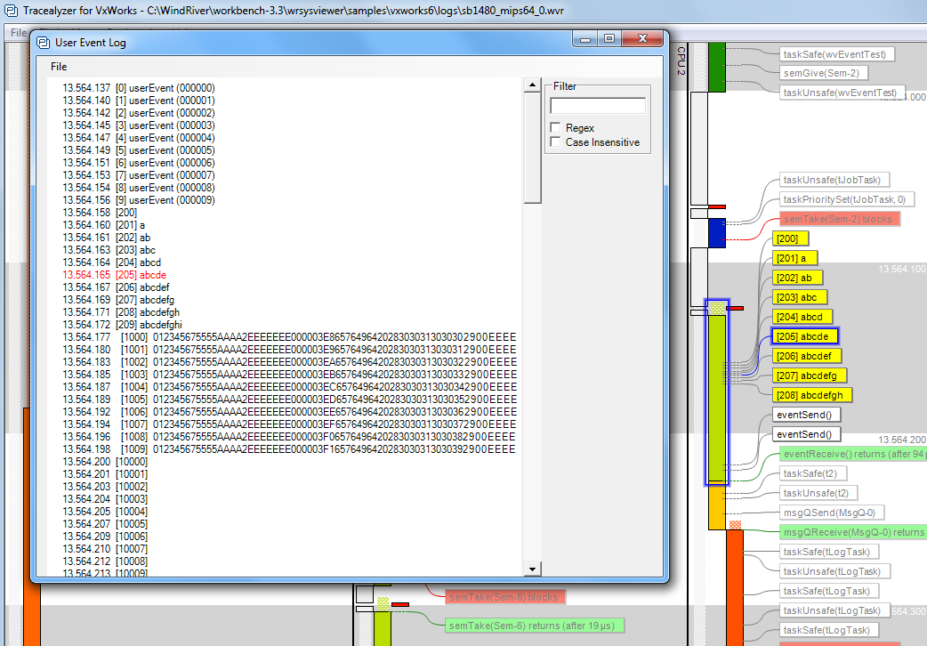Image resolution: width=927 pixels, height=646 pixels.
Task: Select the green msgQReceive(MsgQ-0) returns label
Action: coord(852,532)
